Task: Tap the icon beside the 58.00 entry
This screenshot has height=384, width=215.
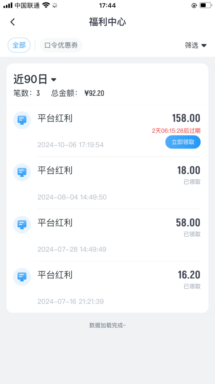Action: tap(22, 225)
